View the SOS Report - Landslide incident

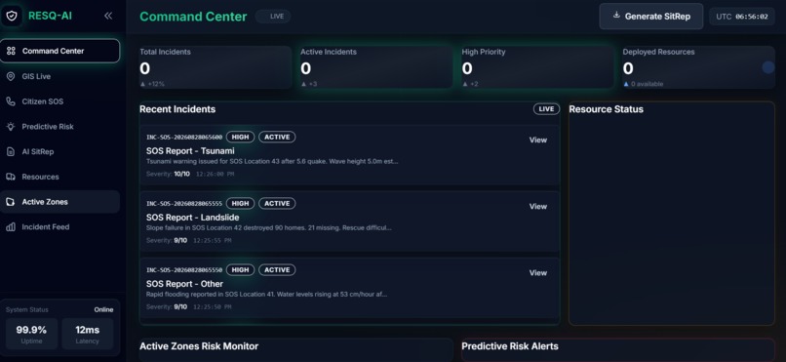(x=538, y=206)
